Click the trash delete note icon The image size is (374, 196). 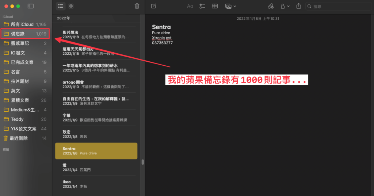pos(137,6)
